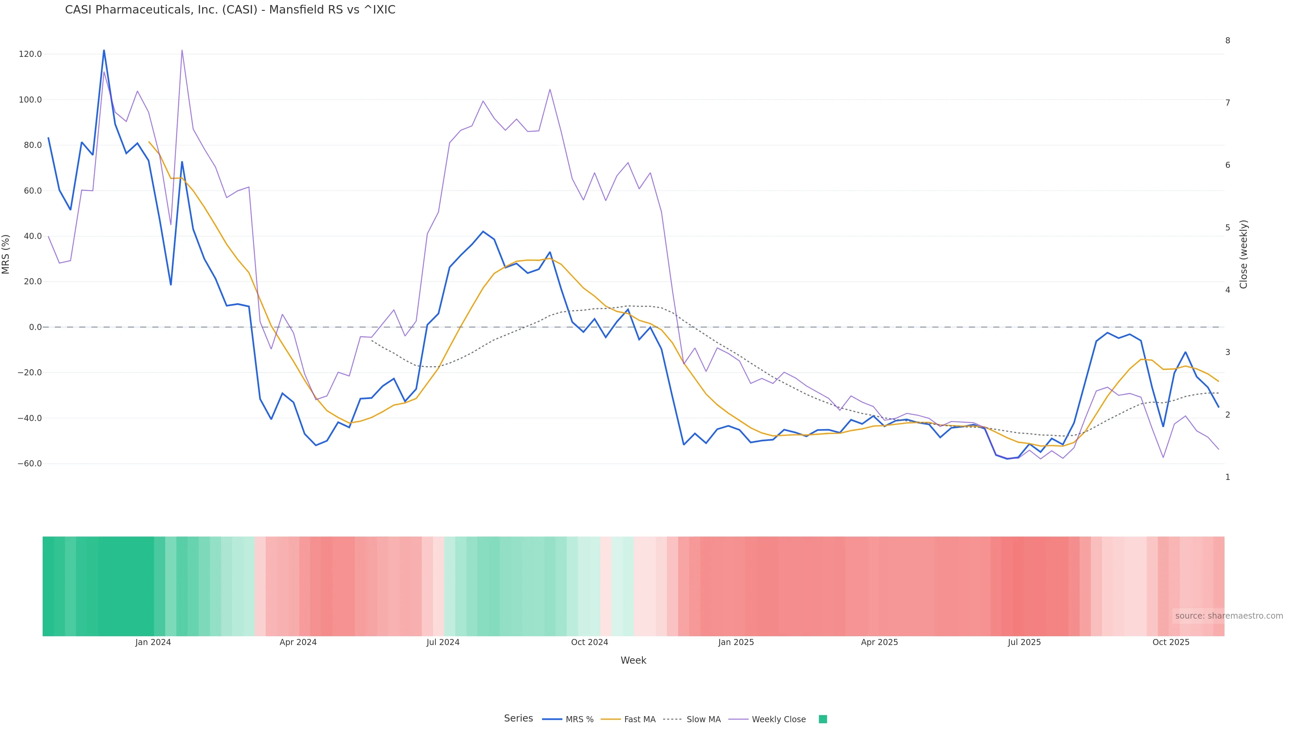Click the blue MRS % legend line icon
The height and width of the screenshot is (731, 1300).
[552, 719]
